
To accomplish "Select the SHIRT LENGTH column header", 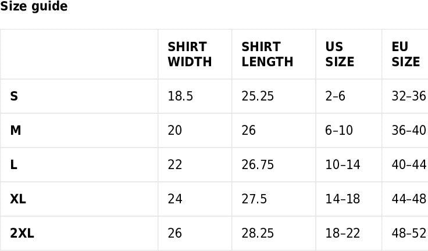I will click(x=267, y=54).
